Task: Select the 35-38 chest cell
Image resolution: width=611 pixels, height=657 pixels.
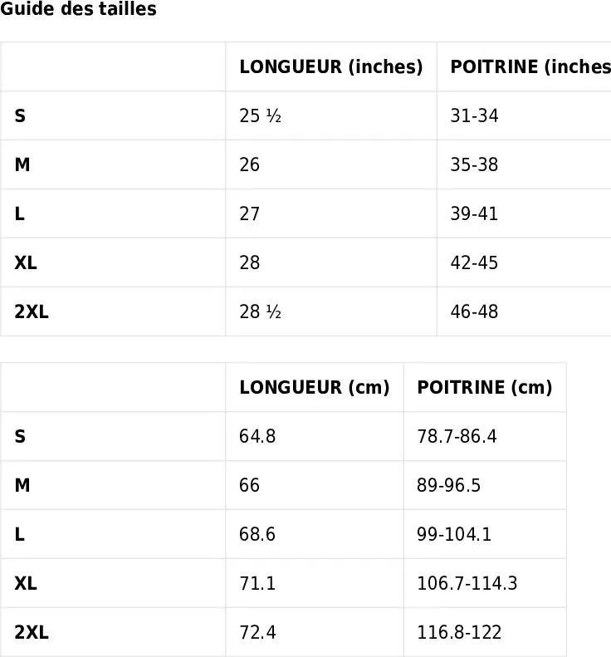Action: (524, 164)
